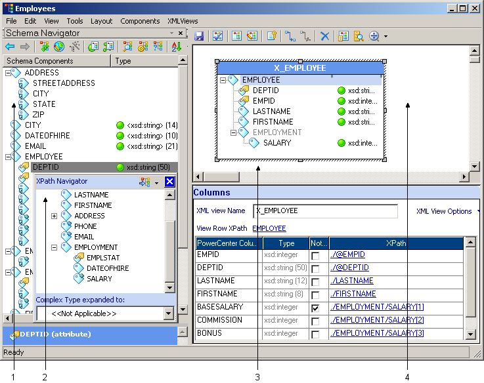This screenshot has width=484, height=383.
Task: Click the zoom tool icon in the workspace toolbar
Action: click(374, 36)
